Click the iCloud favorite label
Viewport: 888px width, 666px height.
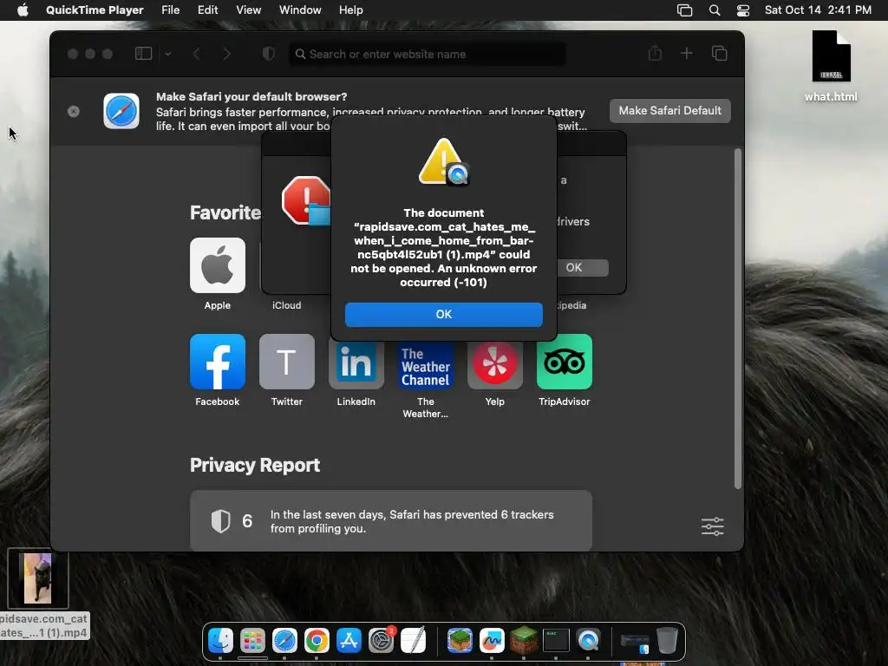click(x=286, y=305)
